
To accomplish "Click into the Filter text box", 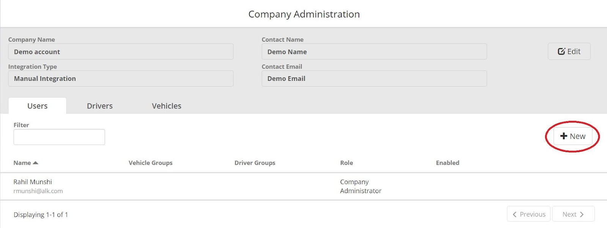I will (x=59, y=137).
